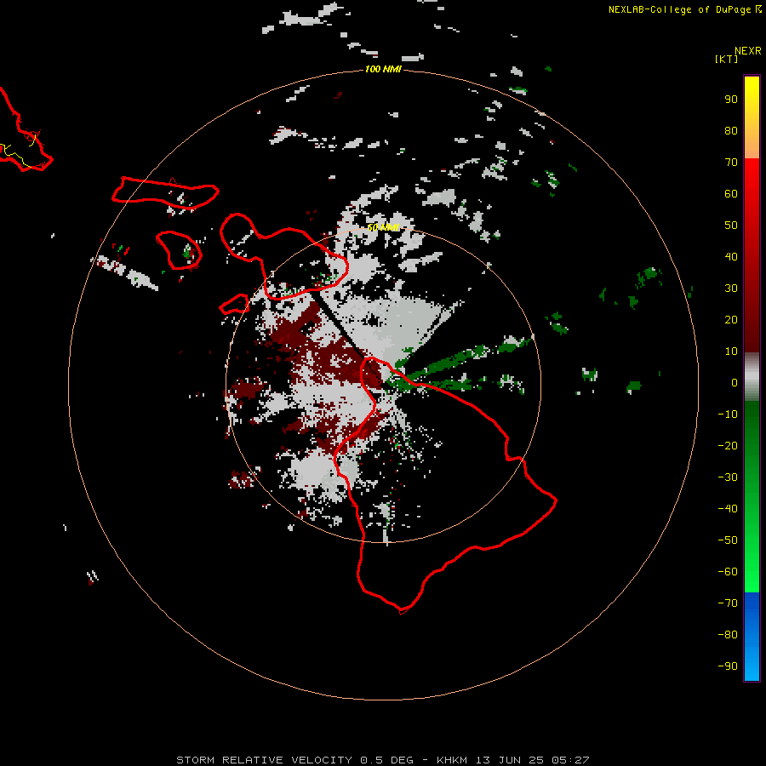Click the -80 value on the velocity scale
This screenshot has width=766, height=766.
point(728,635)
